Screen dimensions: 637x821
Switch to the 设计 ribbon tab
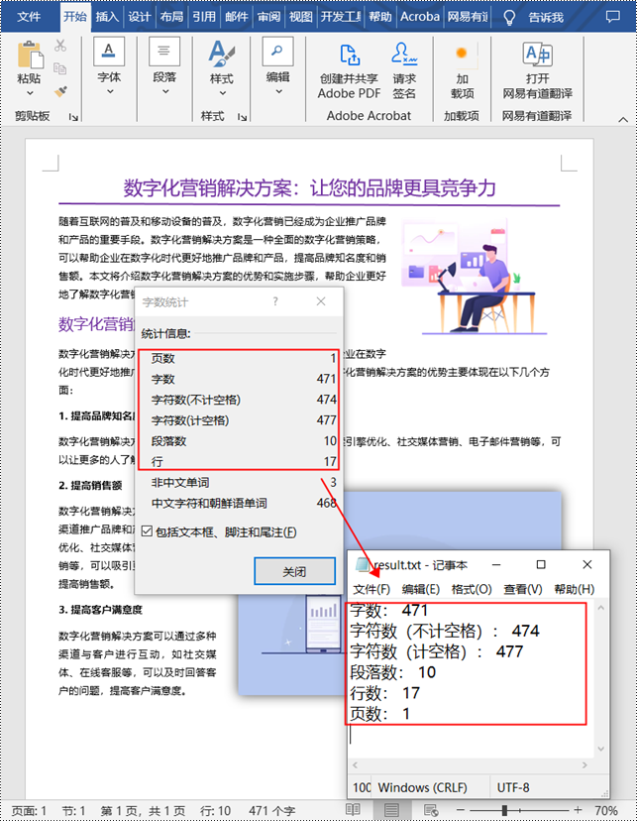(x=140, y=17)
